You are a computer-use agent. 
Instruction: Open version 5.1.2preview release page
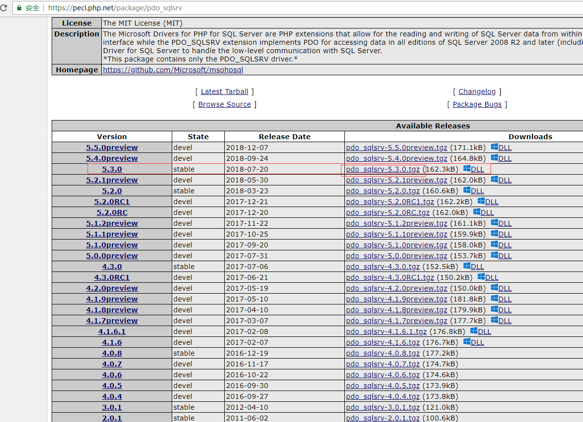112,223
